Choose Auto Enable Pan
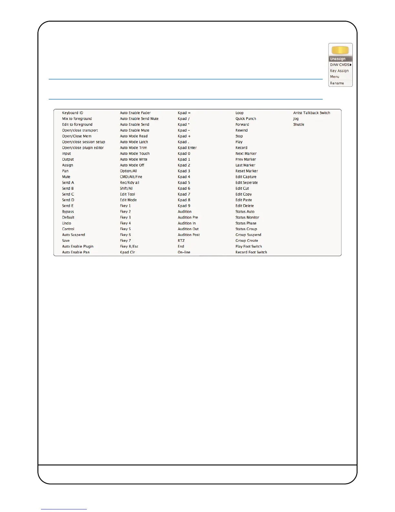 click(76, 252)
